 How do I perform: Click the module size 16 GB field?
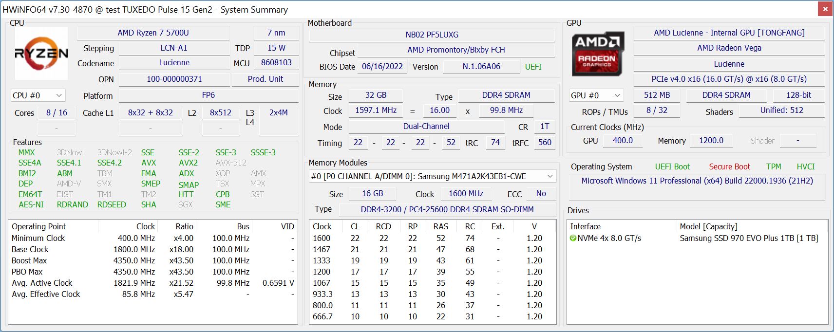pyautogui.click(x=372, y=194)
